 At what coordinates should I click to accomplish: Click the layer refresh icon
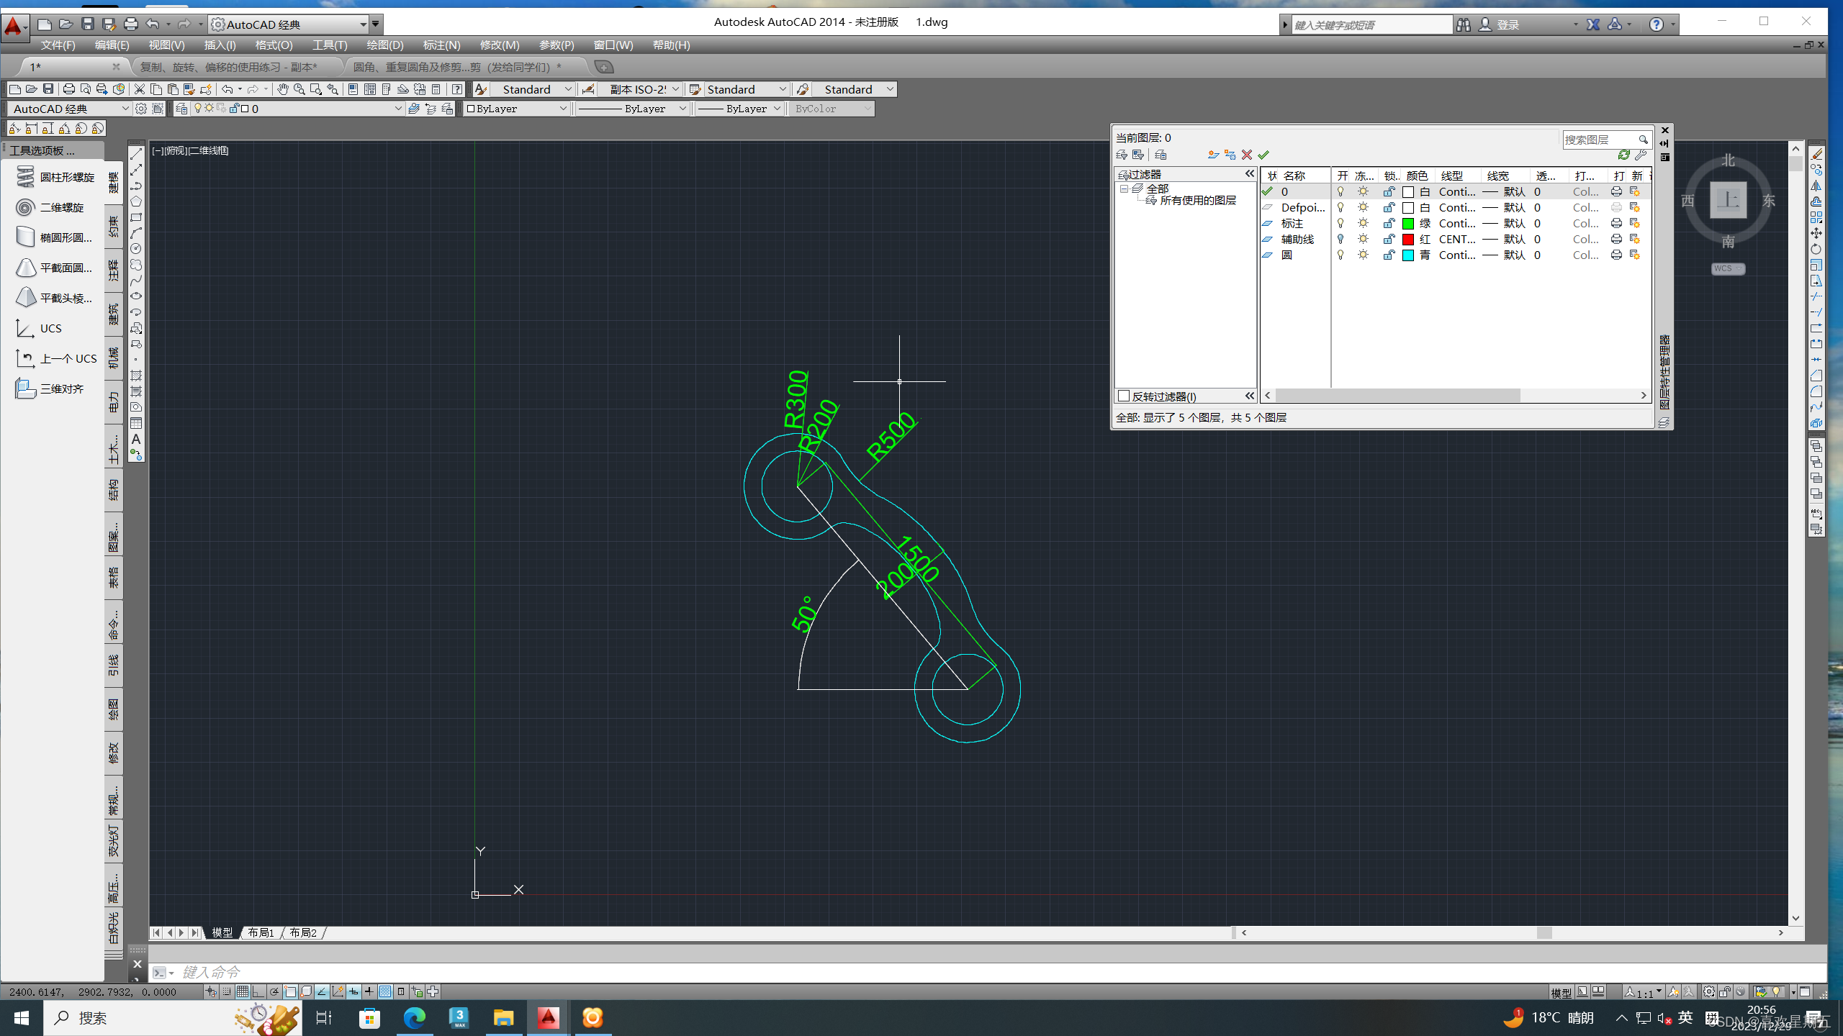[1624, 155]
